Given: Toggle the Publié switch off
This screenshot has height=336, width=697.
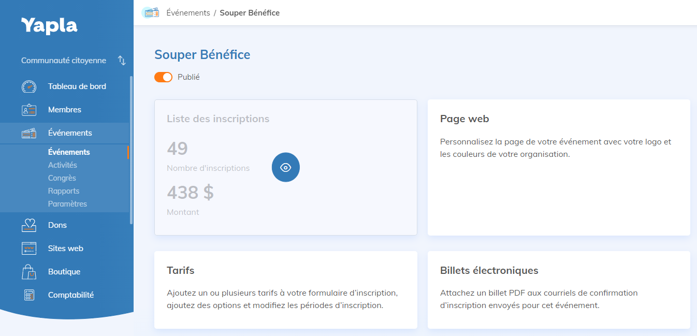Looking at the screenshot, I should 163,77.
